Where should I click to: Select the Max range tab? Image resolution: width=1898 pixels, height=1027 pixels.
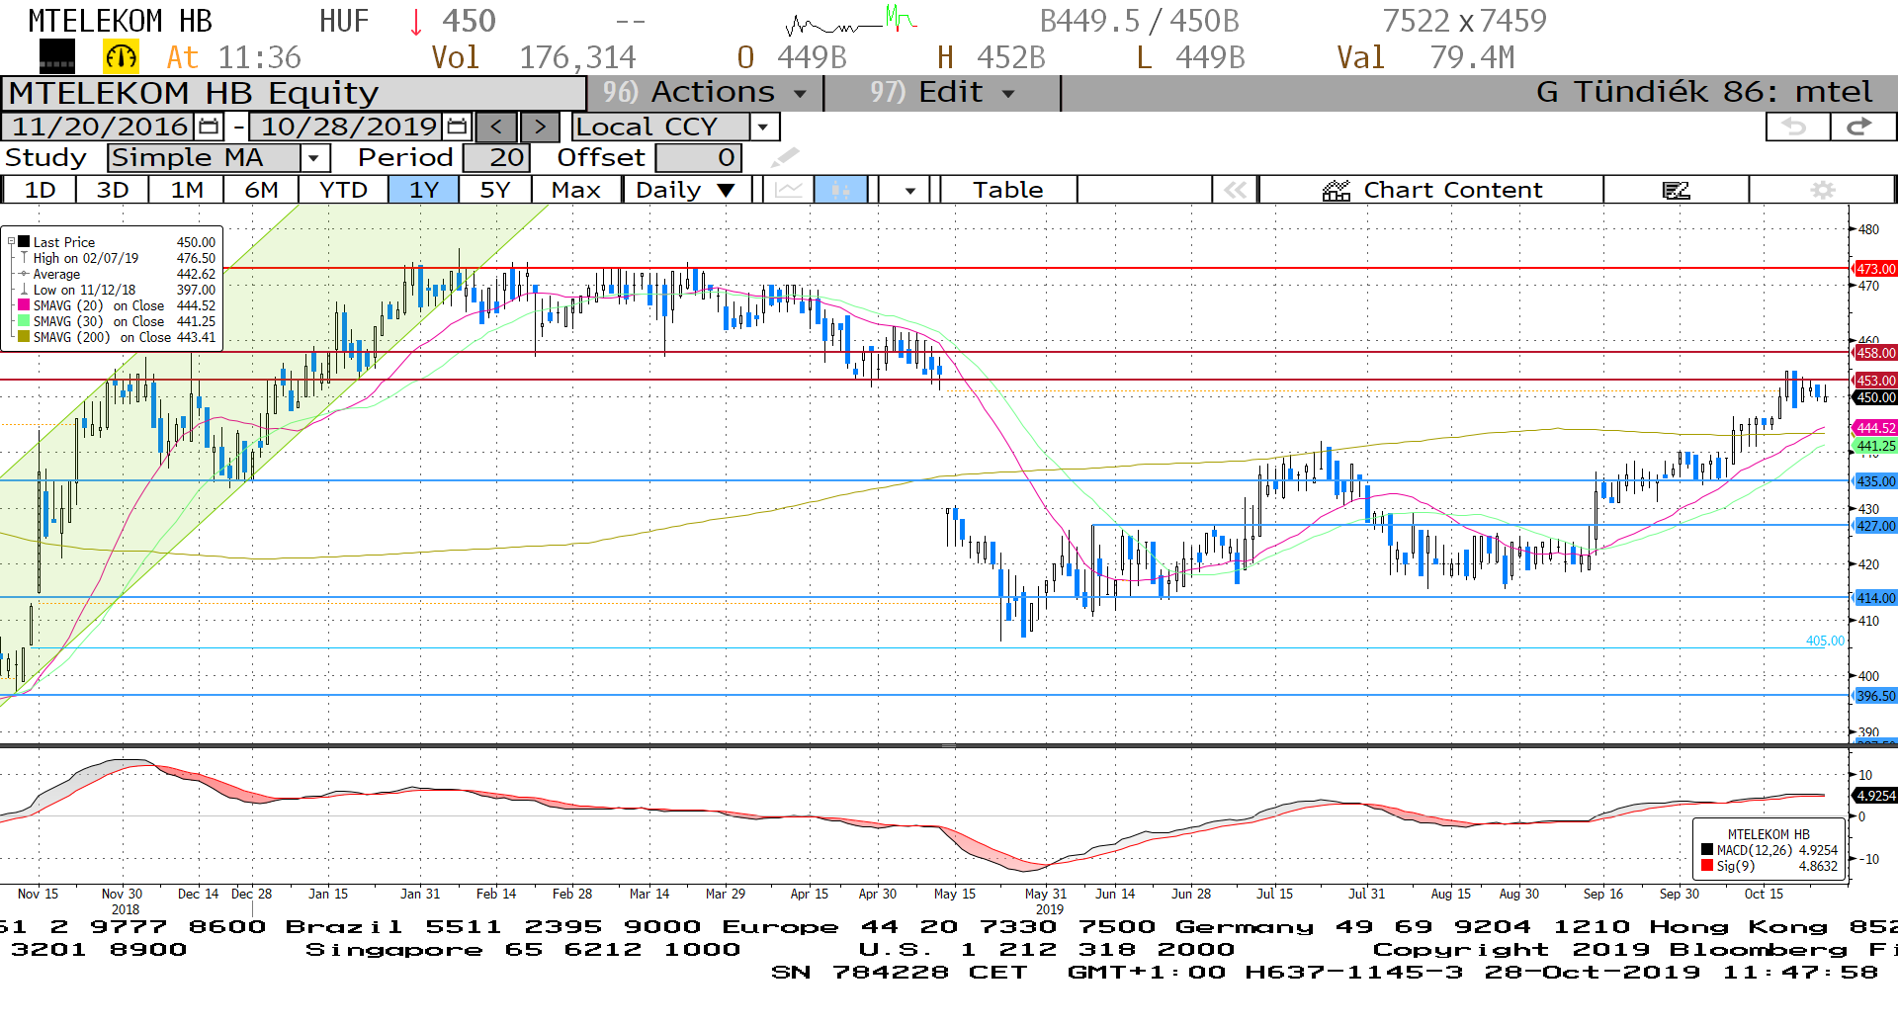point(576,190)
